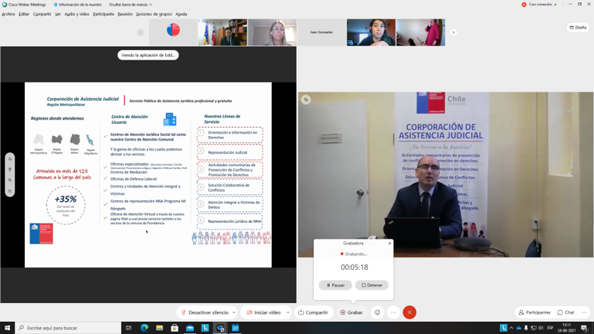Leave the meeting with the red X button

(409, 312)
